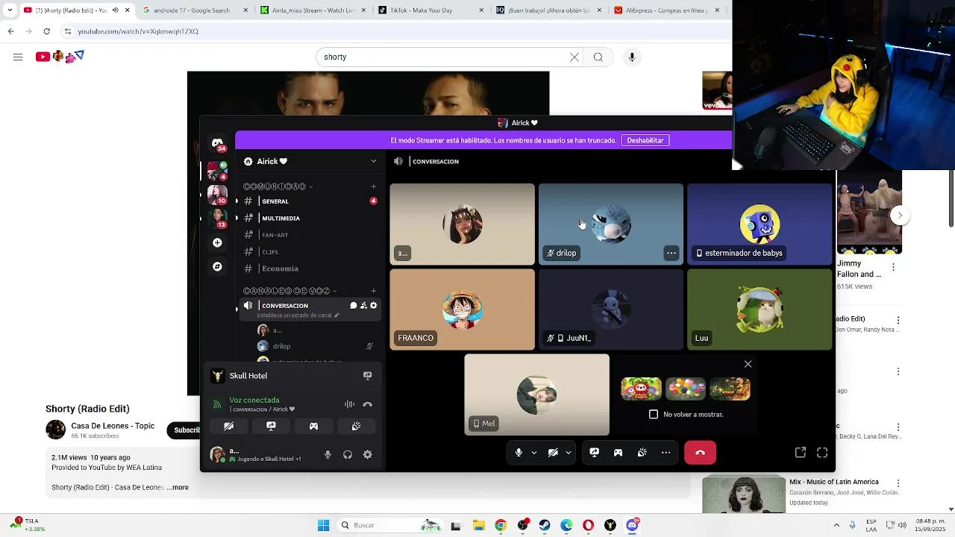Share your screen from the sidebar panel
Screen dimensions: 955x537
tap(271, 426)
